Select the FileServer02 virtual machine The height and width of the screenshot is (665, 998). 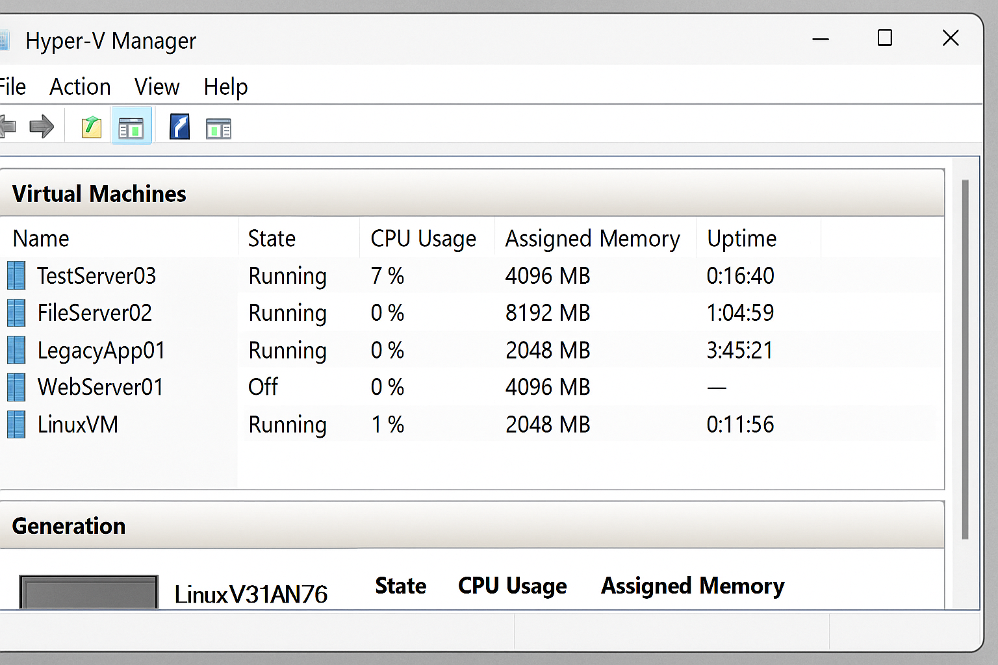pyautogui.click(x=94, y=313)
